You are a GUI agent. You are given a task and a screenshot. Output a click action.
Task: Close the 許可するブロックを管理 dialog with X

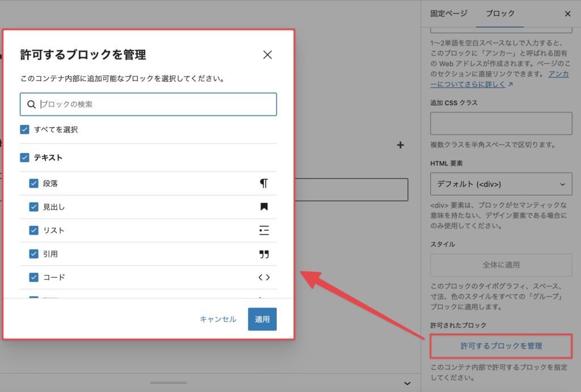pyautogui.click(x=268, y=55)
